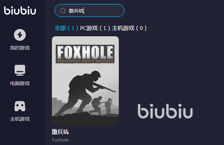Switch to the PC游戏 (1) tab
This screenshot has height=145, width=224.
click(95, 28)
